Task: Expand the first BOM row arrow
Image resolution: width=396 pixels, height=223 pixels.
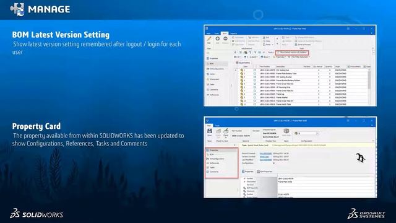Action: 236,70
